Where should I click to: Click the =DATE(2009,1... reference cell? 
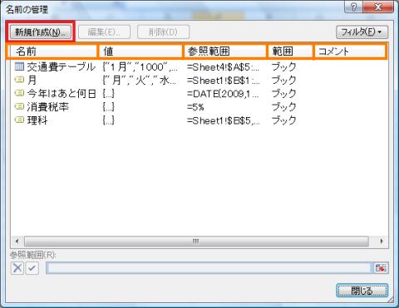[223, 94]
